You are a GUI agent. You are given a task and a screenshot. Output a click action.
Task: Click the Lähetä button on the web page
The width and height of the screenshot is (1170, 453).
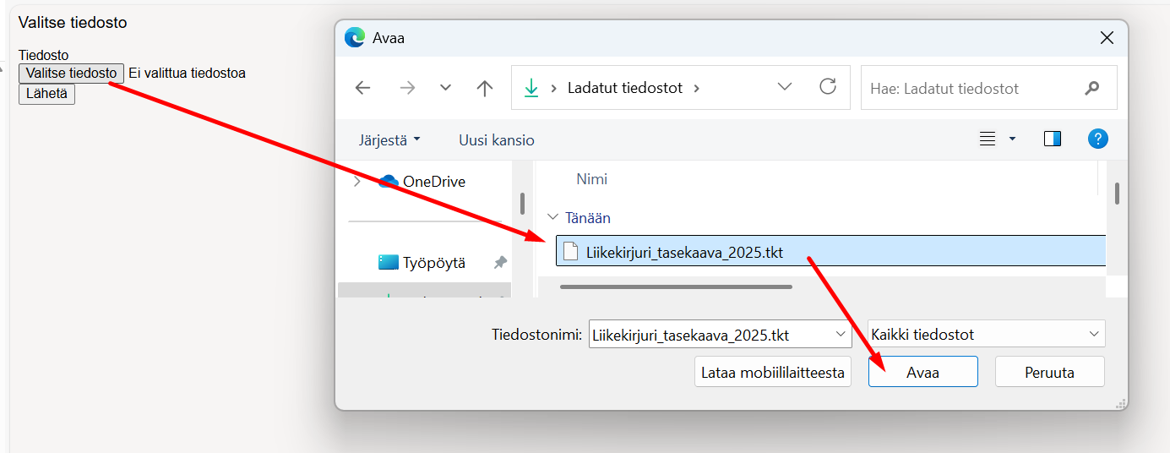47,94
